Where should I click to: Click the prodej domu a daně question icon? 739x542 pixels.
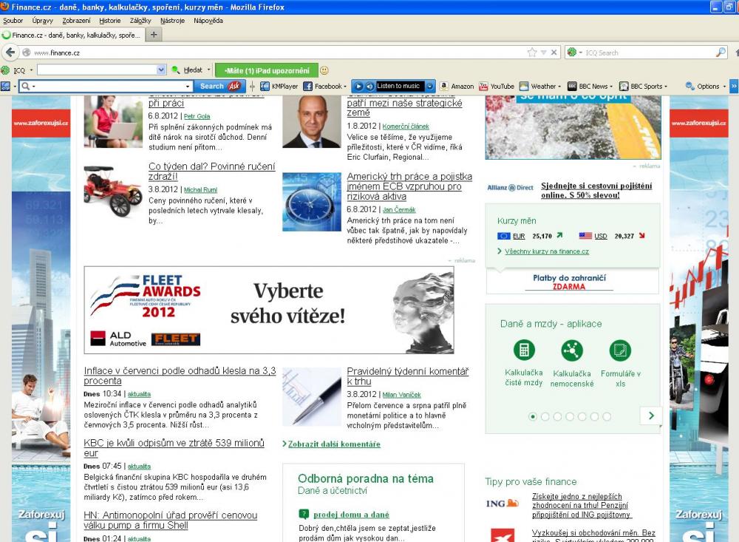tap(304, 514)
